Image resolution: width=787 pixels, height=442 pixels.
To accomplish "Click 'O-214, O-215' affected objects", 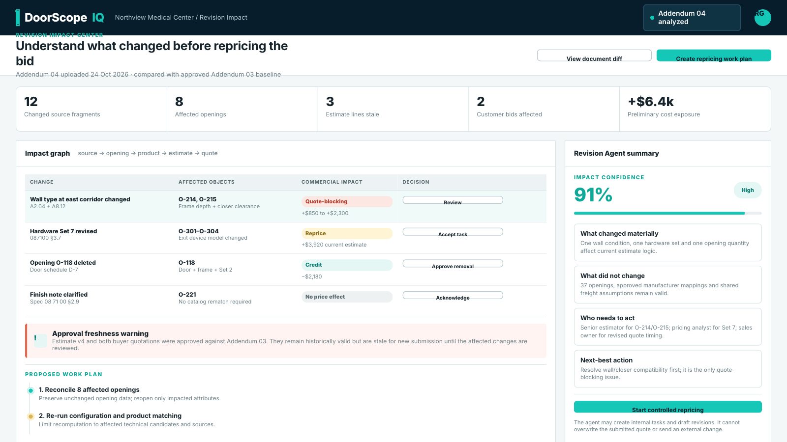I will click(197, 199).
